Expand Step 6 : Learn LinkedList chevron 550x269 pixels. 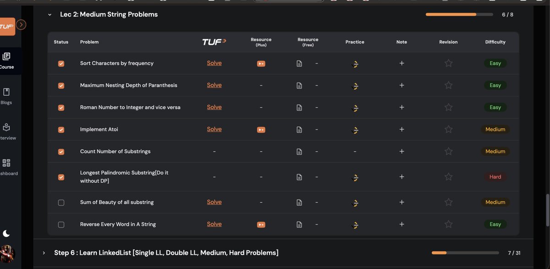[x=44, y=253]
